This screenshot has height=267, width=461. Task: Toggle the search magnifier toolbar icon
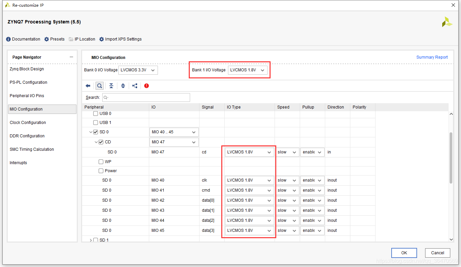100,86
